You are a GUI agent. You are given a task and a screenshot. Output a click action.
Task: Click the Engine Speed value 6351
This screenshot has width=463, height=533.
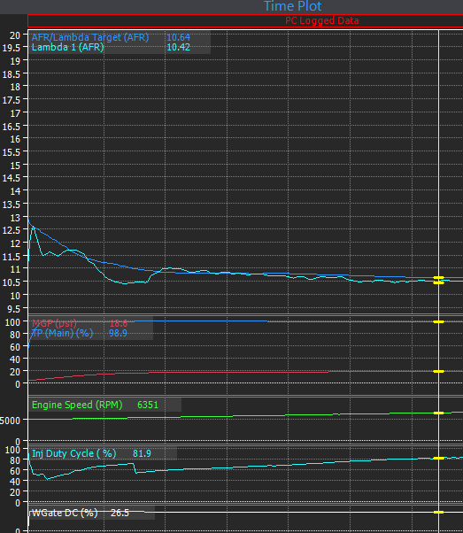pyautogui.click(x=148, y=405)
